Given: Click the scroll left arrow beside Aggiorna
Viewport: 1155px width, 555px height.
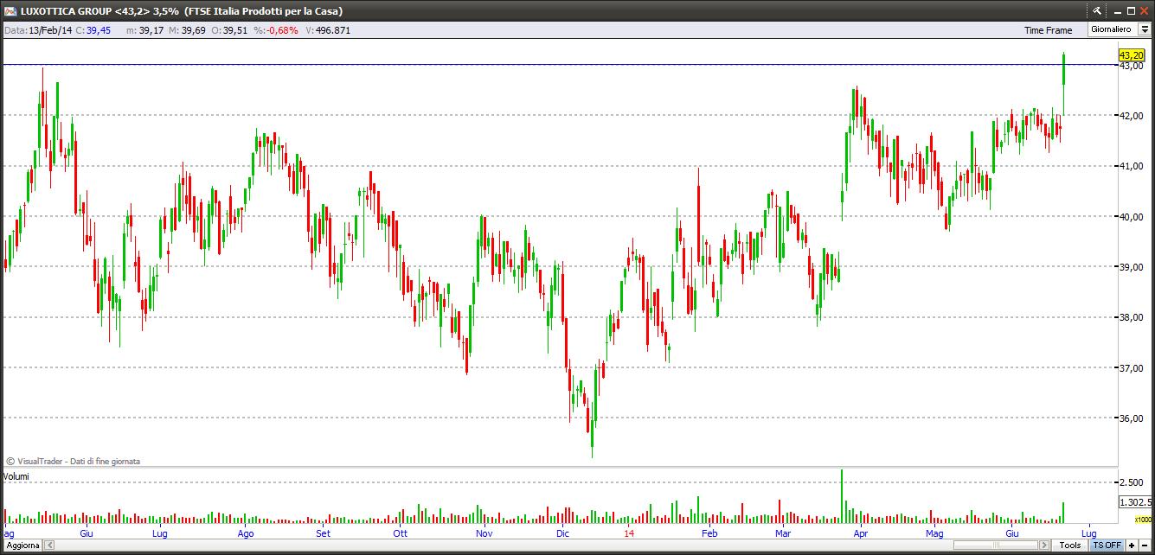Looking at the screenshot, I should click(49, 545).
